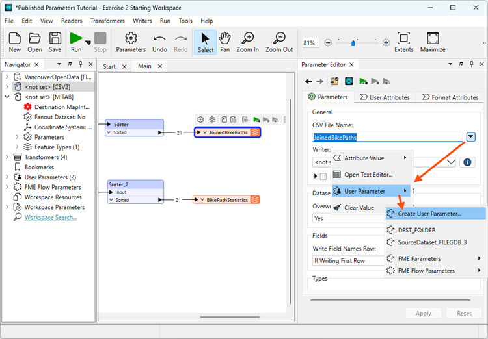Open the Readers menu
This screenshot has width=488, height=339.
(x=72, y=21)
